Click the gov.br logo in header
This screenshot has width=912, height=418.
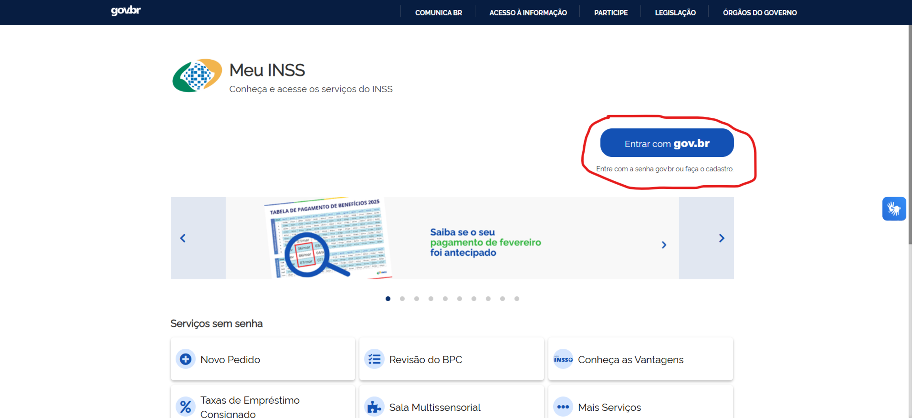126,10
